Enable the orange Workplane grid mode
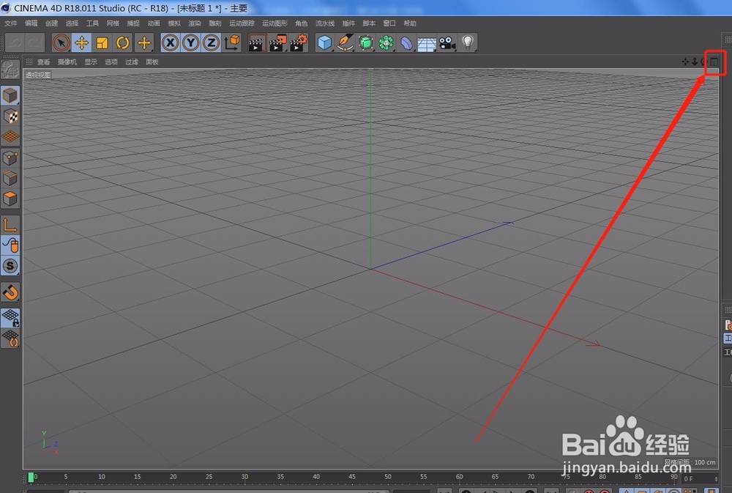Viewport: 732px width, 493px height. (10, 136)
